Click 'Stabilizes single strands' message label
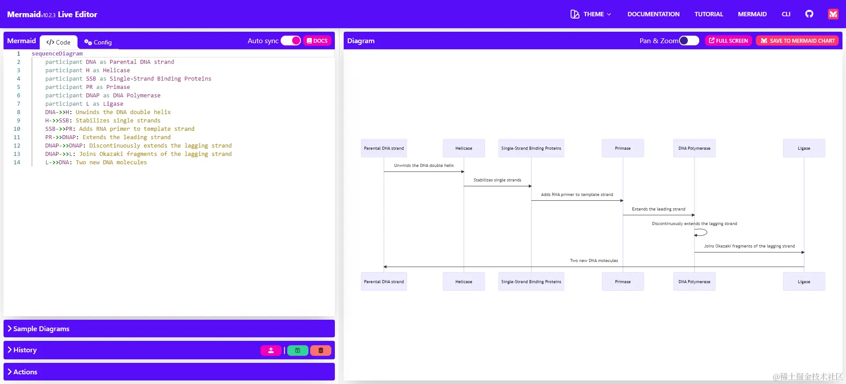Image resolution: width=846 pixels, height=384 pixels. [x=497, y=180]
